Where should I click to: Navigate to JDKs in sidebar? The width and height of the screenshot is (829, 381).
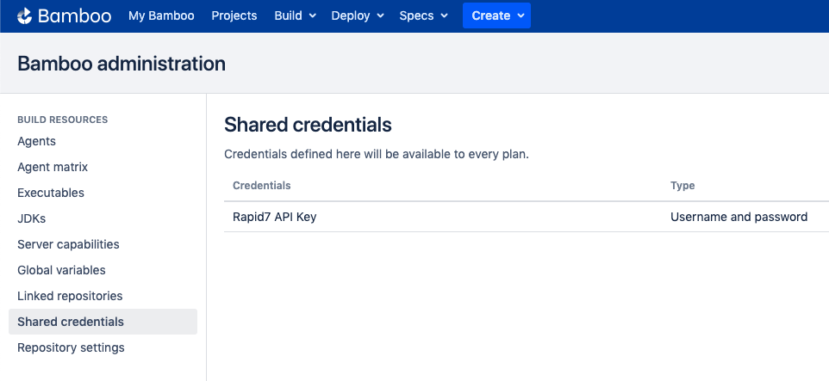click(32, 218)
